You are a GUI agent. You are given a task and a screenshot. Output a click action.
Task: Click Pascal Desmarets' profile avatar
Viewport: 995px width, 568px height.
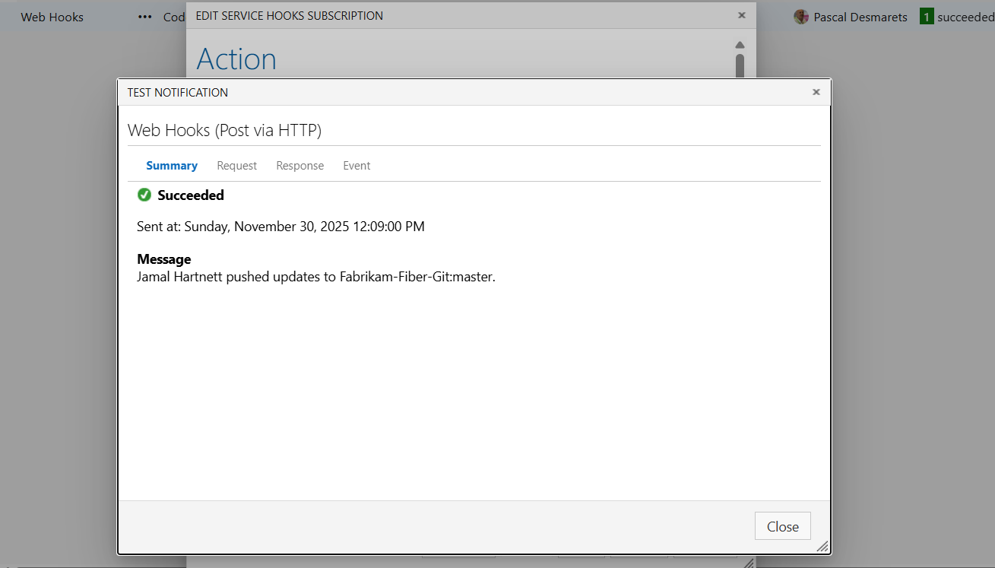(801, 17)
